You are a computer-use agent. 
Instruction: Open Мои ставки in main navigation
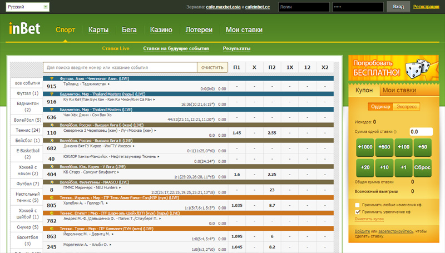244,30
